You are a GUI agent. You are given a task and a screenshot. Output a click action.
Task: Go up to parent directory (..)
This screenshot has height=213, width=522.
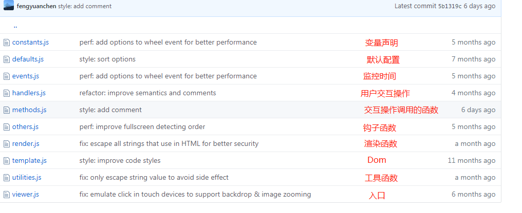(15, 26)
